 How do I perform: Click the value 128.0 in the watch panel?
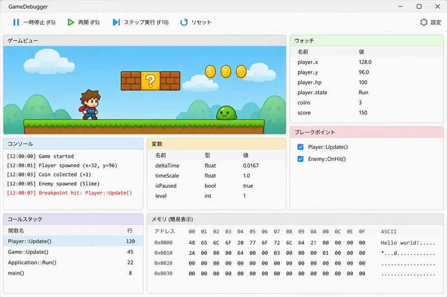point(365,62)
